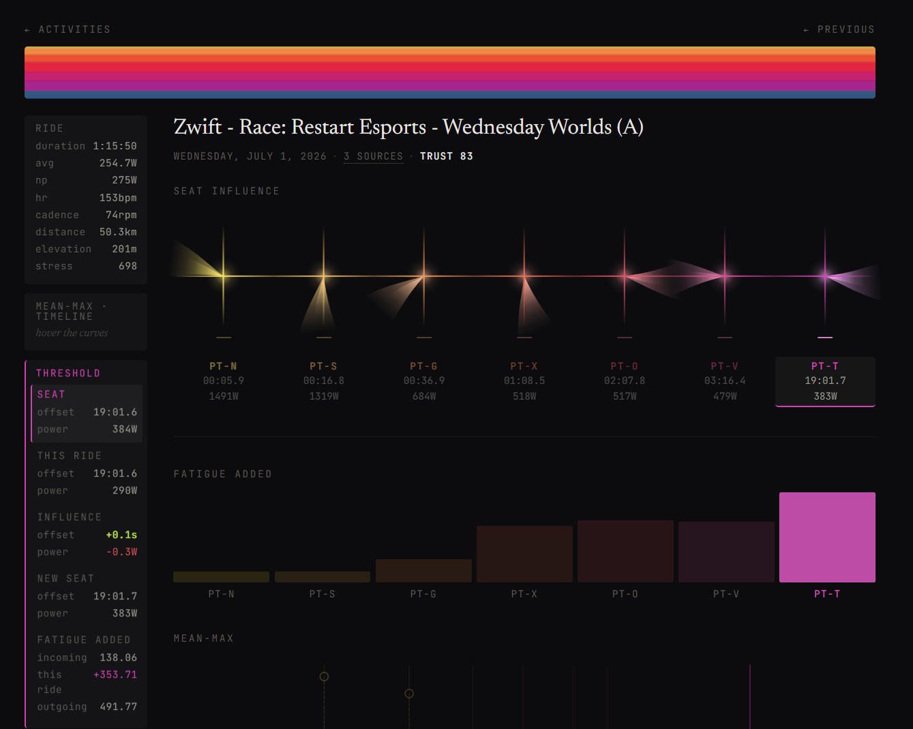
Task: Select the PT-X seat card
Action: tap(524, 381)
